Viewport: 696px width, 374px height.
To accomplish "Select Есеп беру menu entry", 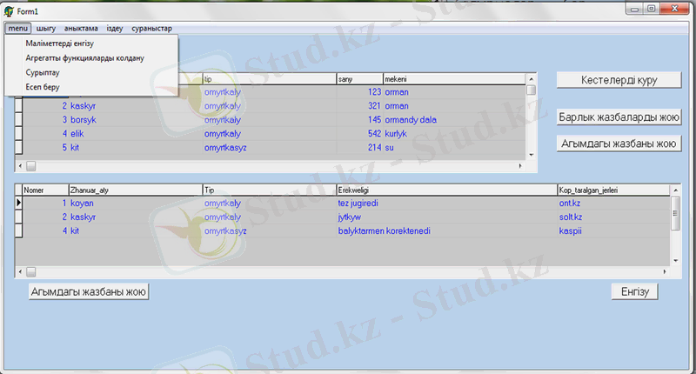I will [x=91, y=87].
